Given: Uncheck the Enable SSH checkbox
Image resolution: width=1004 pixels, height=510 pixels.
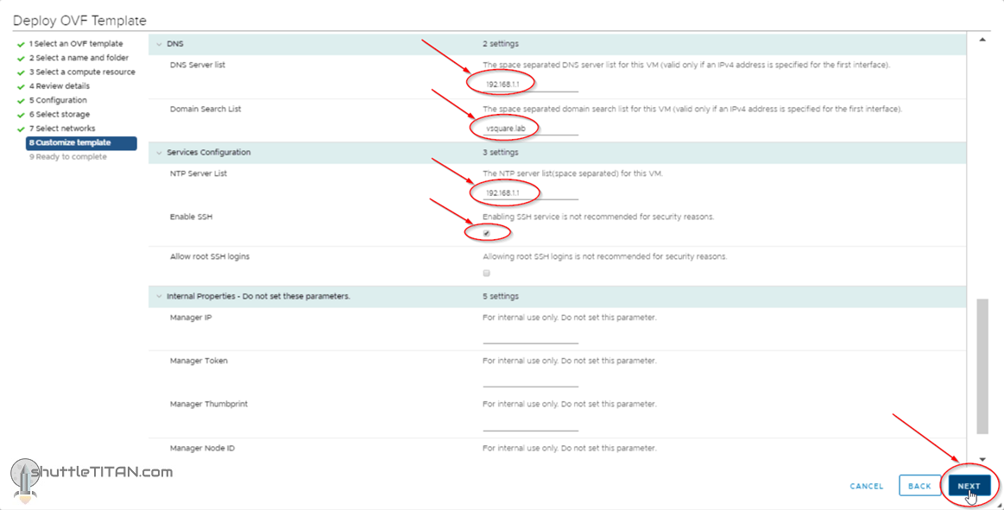Looking at the screenshot, I should coord(487,233).
